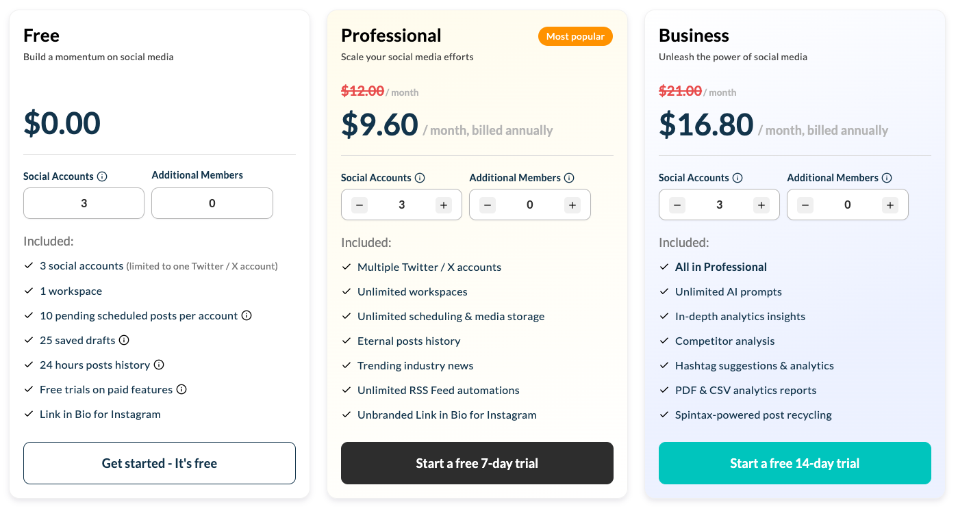Click info icon beside 24 hours posts history
The image size is (958, 511).
159,365
